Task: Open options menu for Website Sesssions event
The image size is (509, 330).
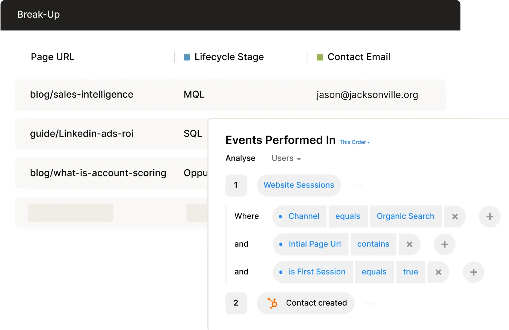Action: [x=356, y=185]
